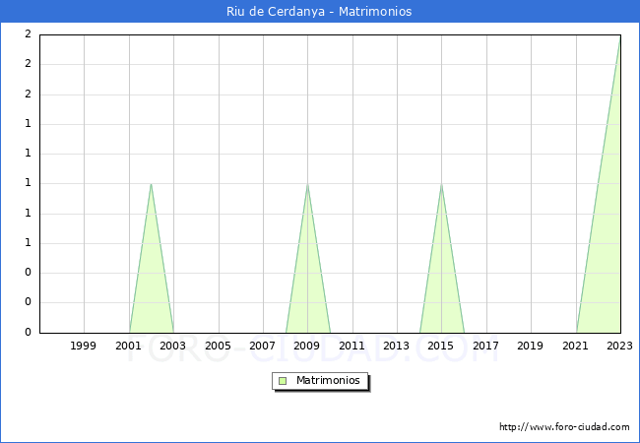Select the peak of the 2015 spike
Screen dimensions: 640x443
441,184
